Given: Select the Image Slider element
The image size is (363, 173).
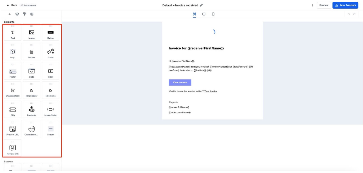Looking at the screenshot, I should point(50,110).
